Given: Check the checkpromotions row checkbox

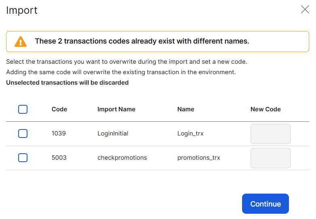Looking at the screenshot, I should pyautogui.click(x=23, y=158).
